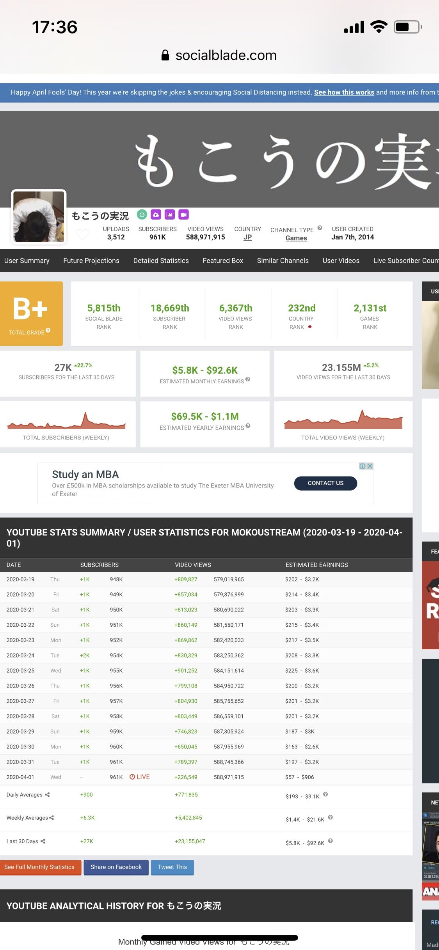Image resolution: width=439 pixels, height=950 pixels.
Task: Tap the lock icon in address bar
Action: click(x=165, y=55)
